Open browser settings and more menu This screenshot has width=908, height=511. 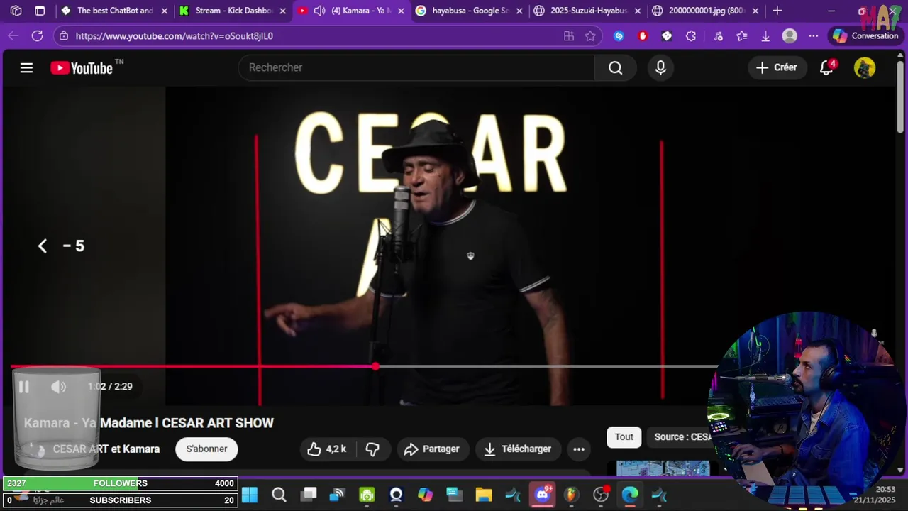coord(814,35)
